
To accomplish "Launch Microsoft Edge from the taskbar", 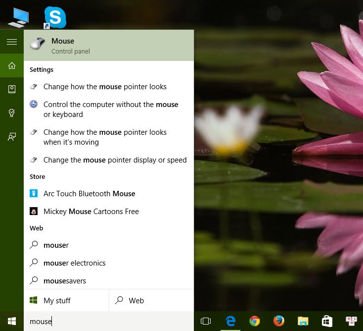I will (230, 322).
